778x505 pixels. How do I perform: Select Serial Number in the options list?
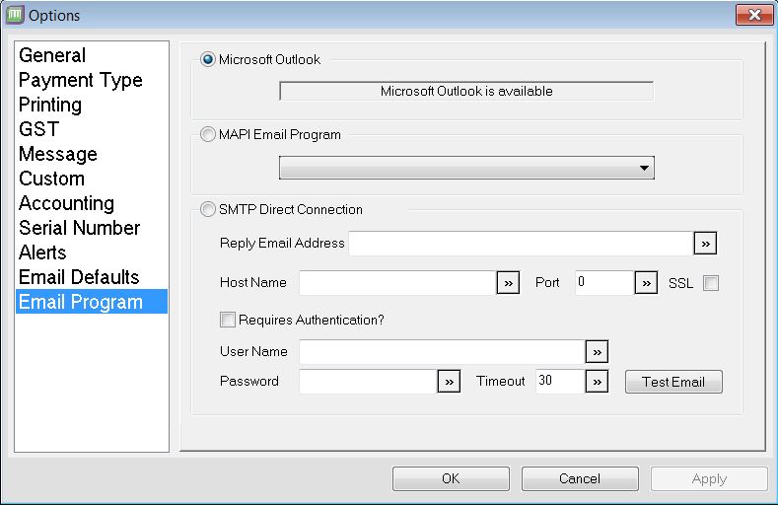coord(80,228)
